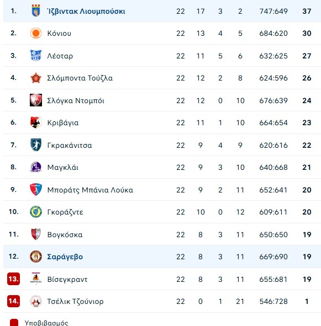The height and width of the screenshot is (326, 321).
Task: Click the Σλόμποντα Τούζλα star logo
Action: pyautogui.click(x=36, y=78)
